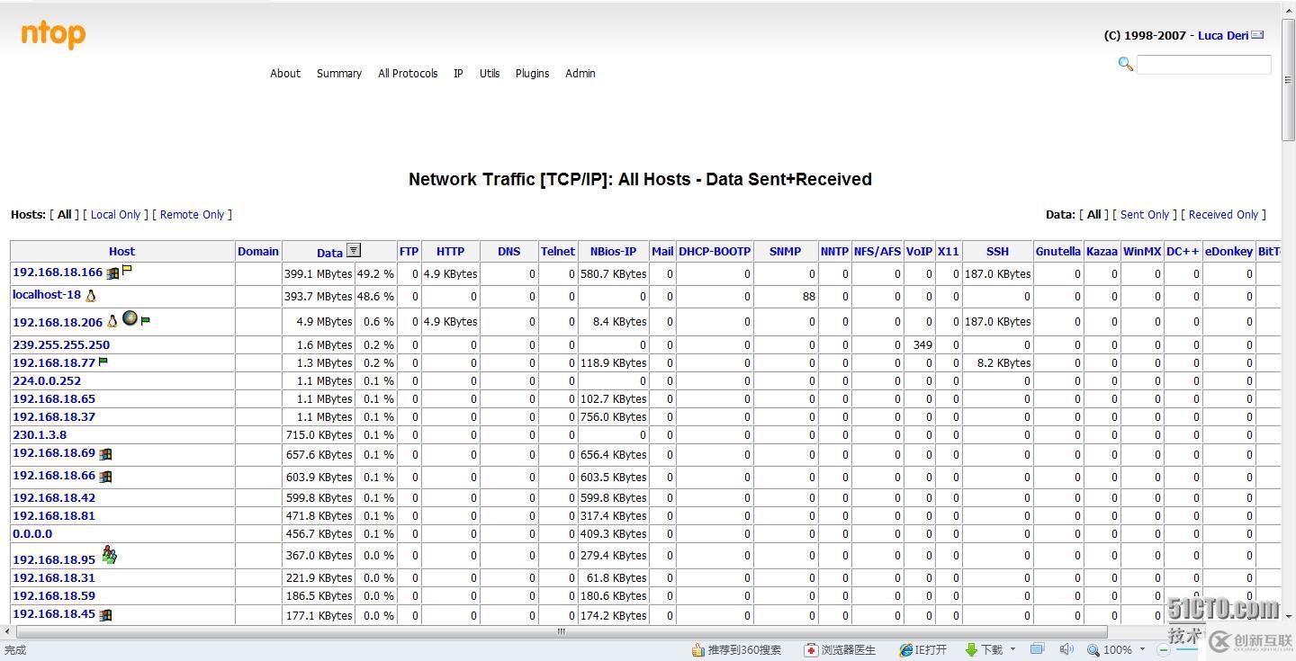Click the green flag beside 192.168.18.206
Viewport: 1296px width, 661px height.
[x=145, y=320]
